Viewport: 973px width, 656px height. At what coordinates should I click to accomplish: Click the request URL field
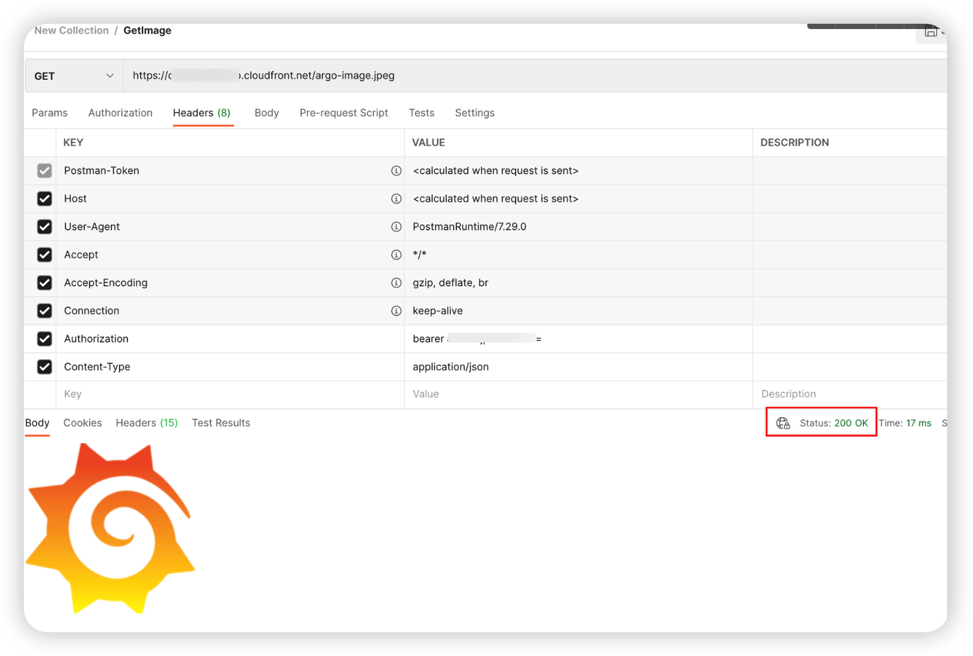(x=535, y=76)
